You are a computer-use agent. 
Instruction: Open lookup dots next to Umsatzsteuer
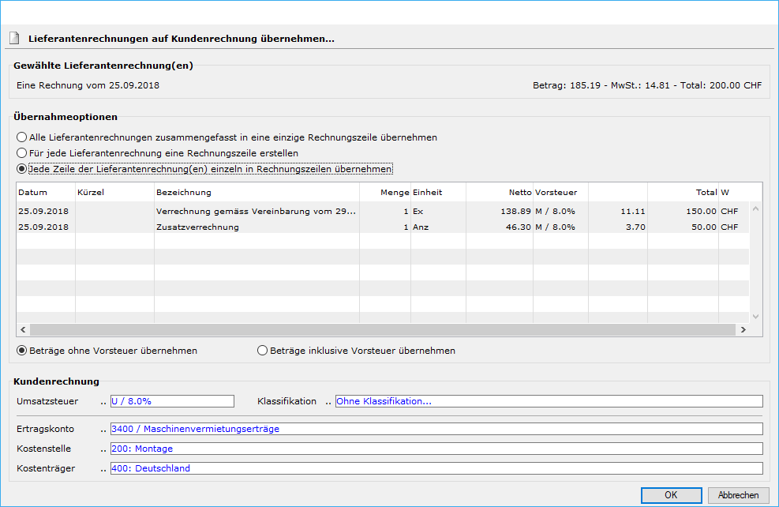coord(103,402)
